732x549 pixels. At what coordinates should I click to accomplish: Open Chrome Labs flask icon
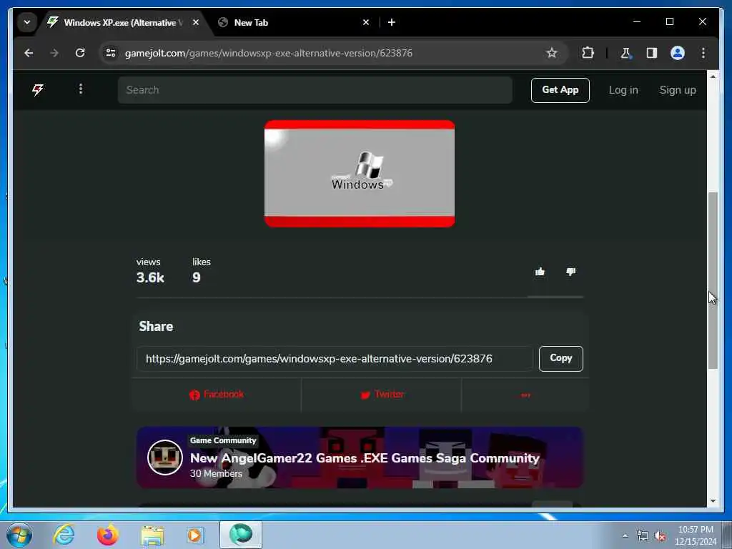[625, 53]
